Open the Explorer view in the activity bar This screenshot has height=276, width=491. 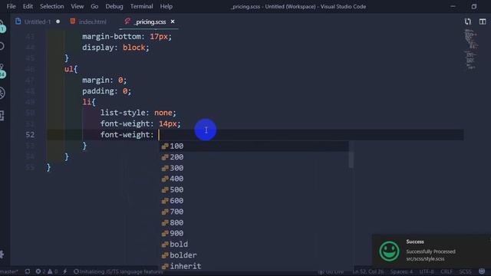tap(2, 26)
